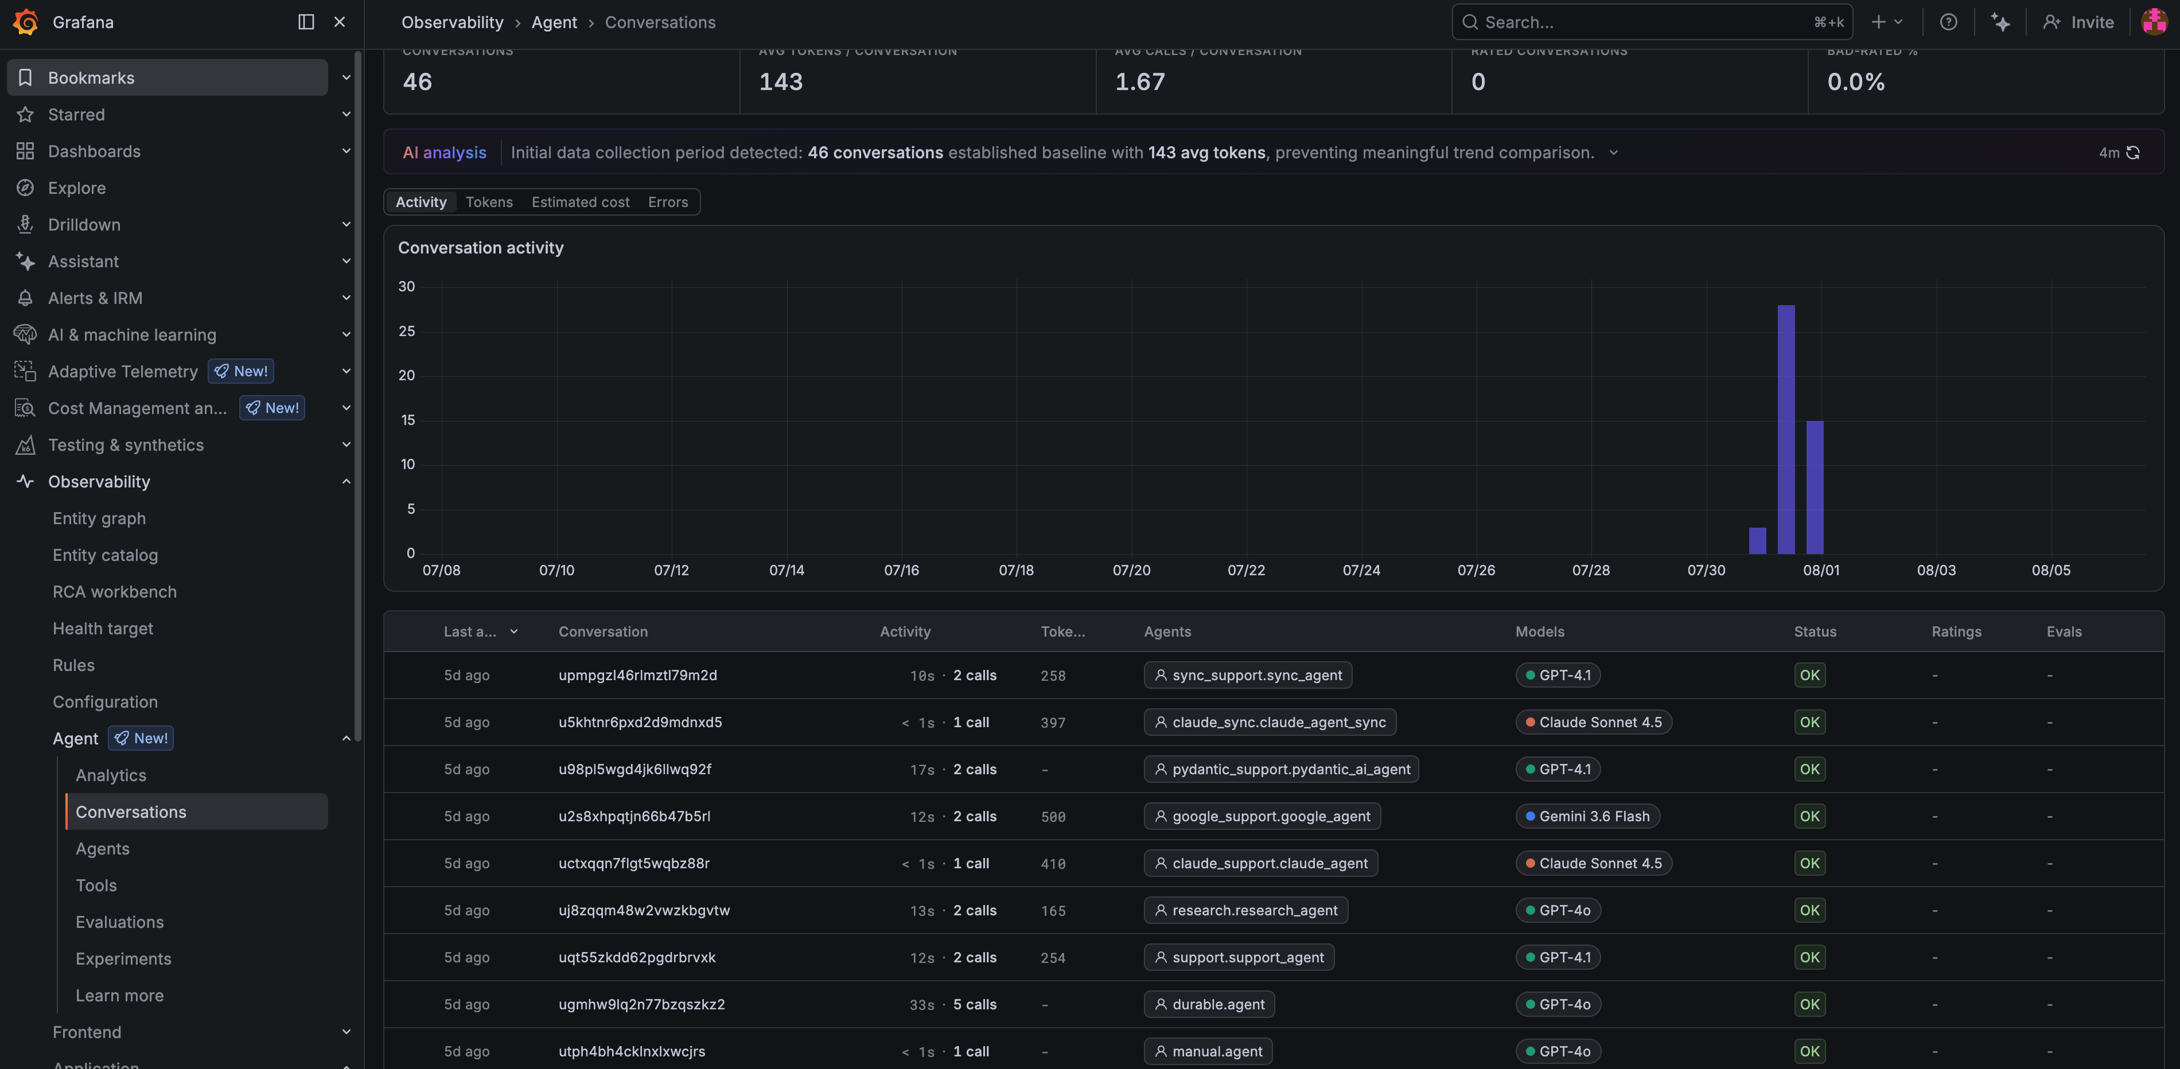This screenshot has height=1069, width=2180.
Task: Collapse the Agent section chevron
Action: tap(346, 738)
